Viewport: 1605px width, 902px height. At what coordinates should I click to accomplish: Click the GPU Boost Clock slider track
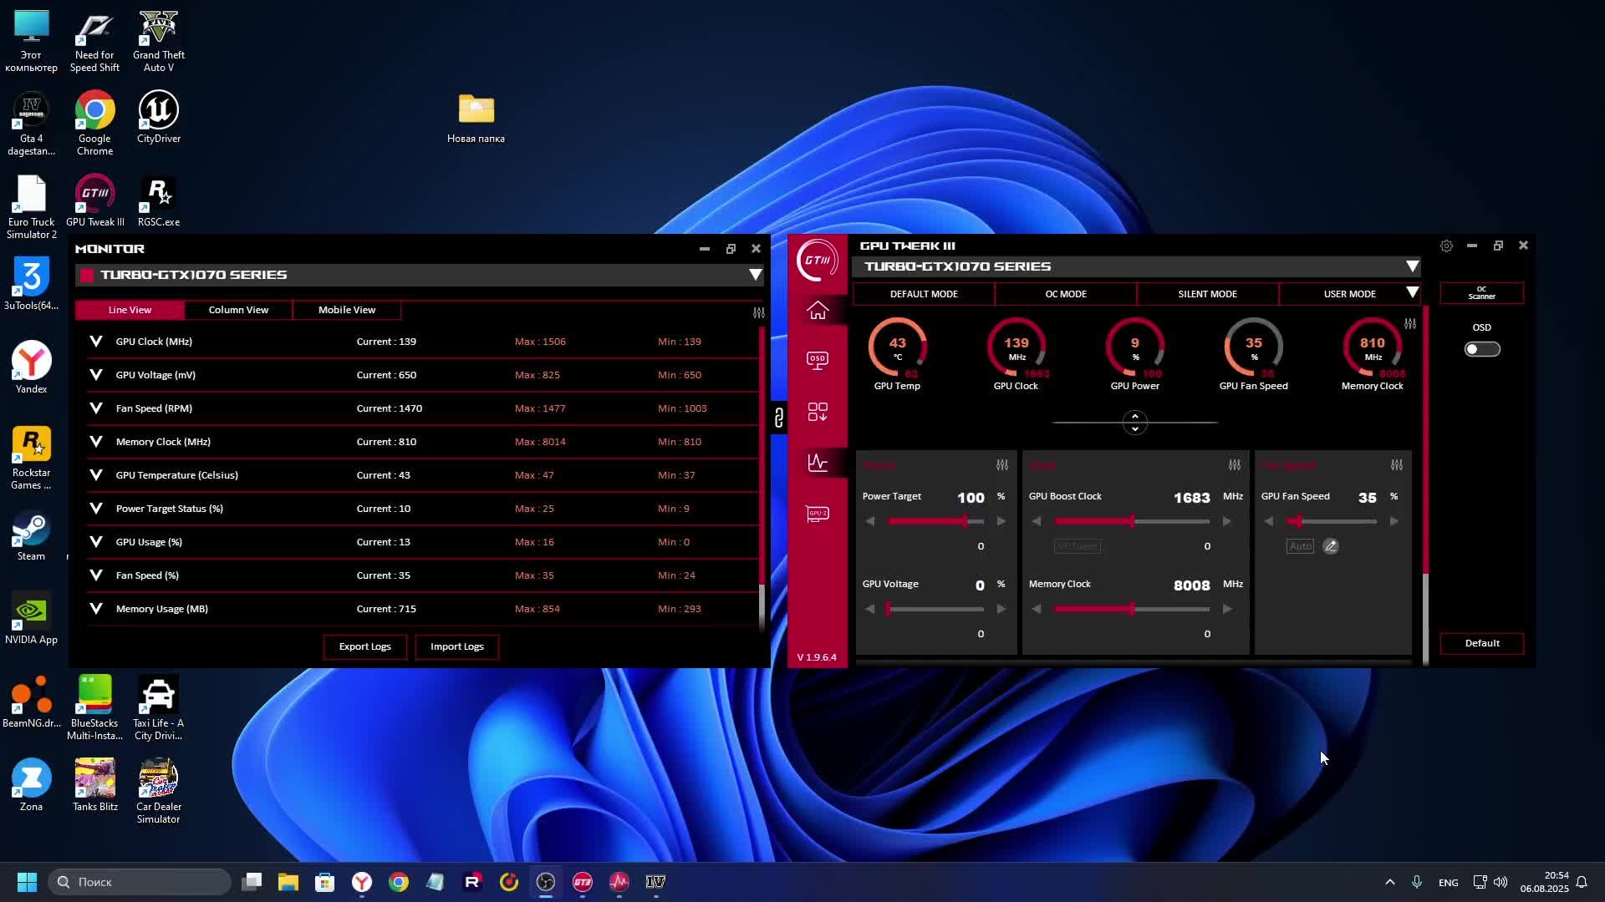1170,521
